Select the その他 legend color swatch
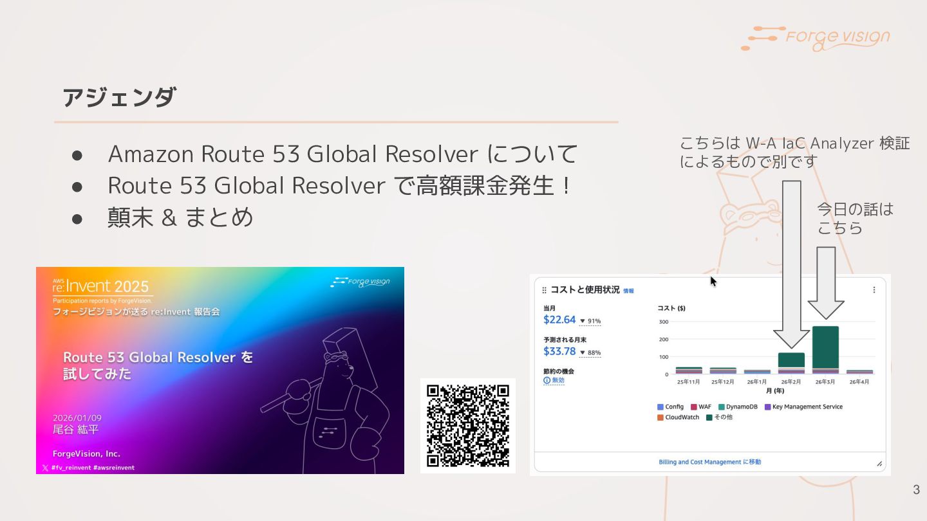Screen dimensions: 927x521 point(709,417)
